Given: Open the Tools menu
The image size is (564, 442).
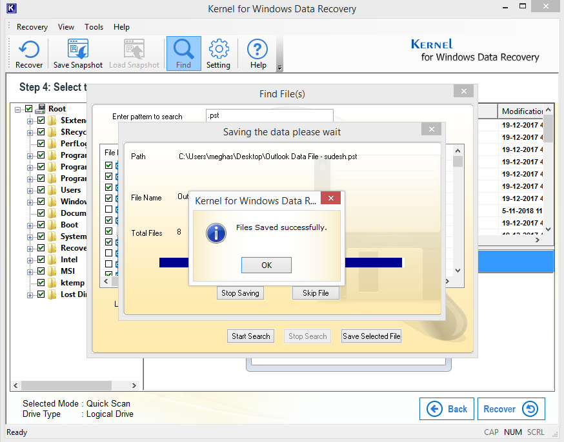Looking at the screenshot, I should (94, 27).
